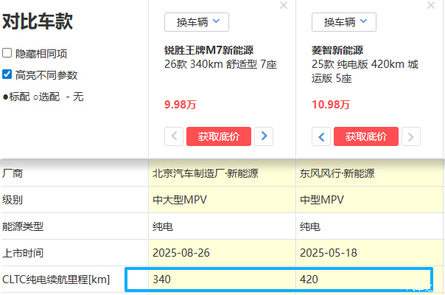Click the 340 km range value
This screenshot has height=295, width=445.
click(x=161, y=280)
